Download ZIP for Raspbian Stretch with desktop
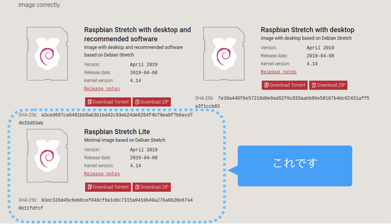The image size is (391, 224). point(328,85)
